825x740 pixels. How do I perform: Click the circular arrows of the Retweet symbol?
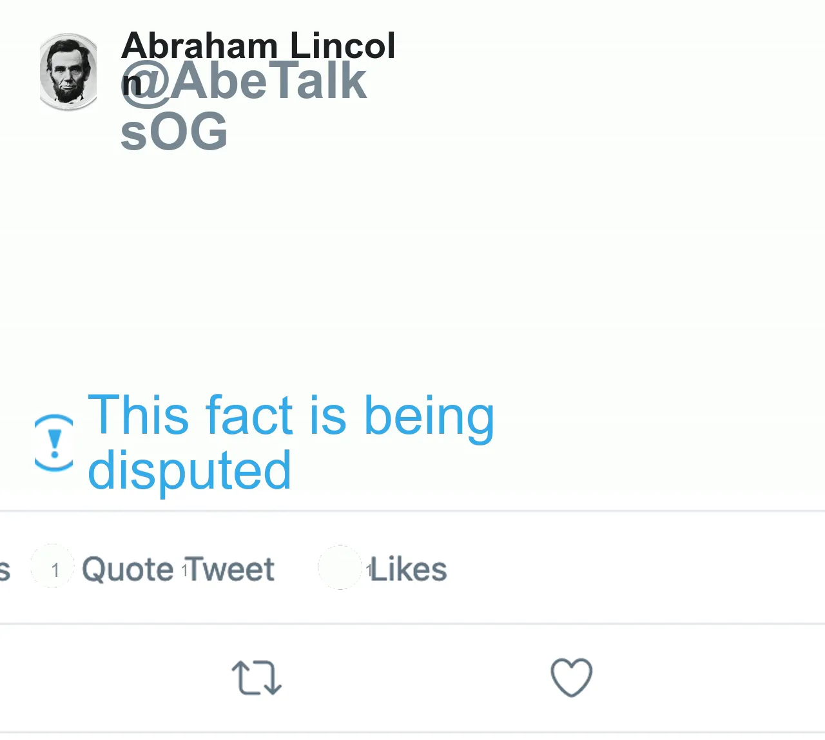[256, 678]
